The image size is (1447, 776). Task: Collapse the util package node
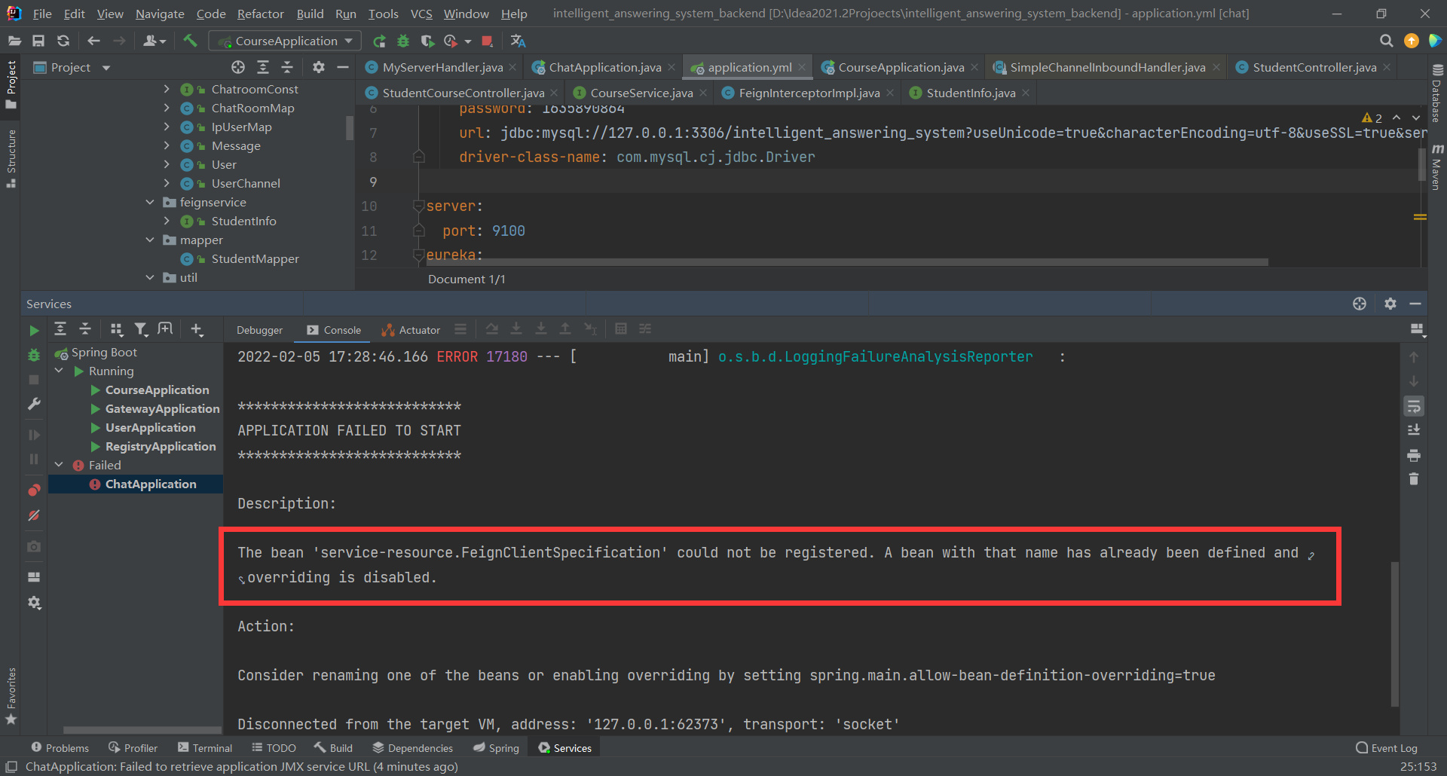pyautogui.click(x=149, y=277)
